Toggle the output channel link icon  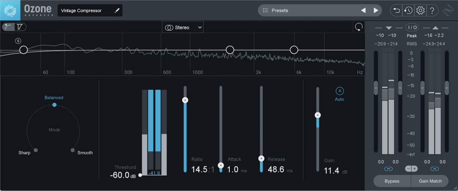435,168
